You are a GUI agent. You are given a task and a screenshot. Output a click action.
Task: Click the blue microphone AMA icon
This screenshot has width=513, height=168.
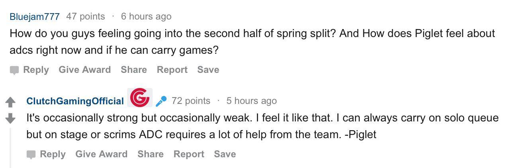(x=161, y=101)
